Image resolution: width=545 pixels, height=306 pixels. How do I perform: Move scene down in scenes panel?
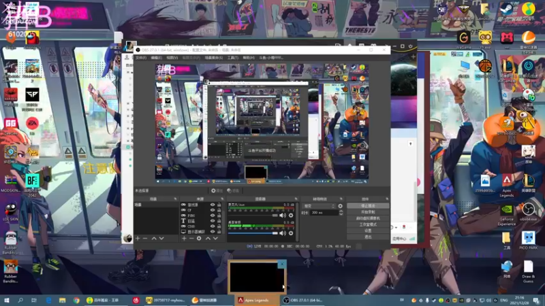click(161, 239)
